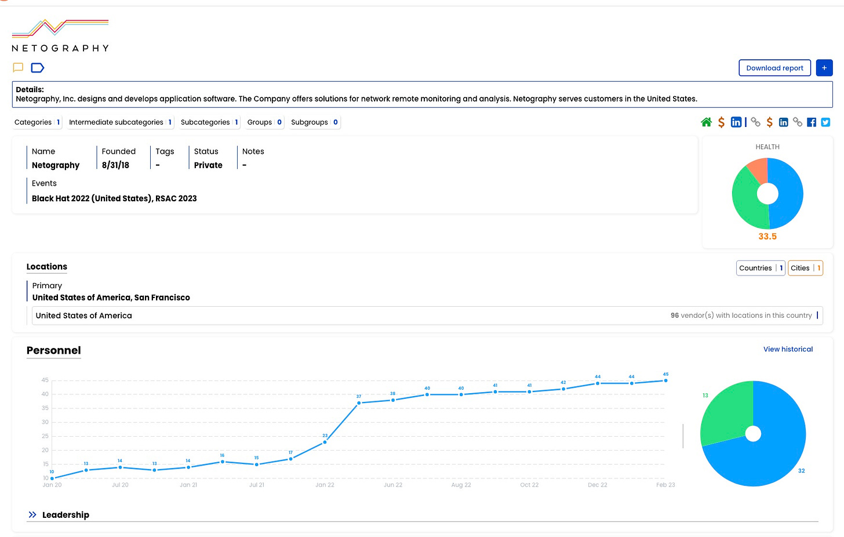
Task: Click the Jul 20 axis label
Action: pos(120,485)
